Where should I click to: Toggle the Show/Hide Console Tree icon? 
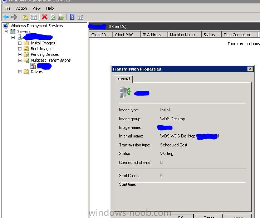(34, 17)
